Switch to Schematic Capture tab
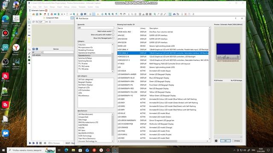The height and width of the screenshot is (153, 273). click(38, 11)
